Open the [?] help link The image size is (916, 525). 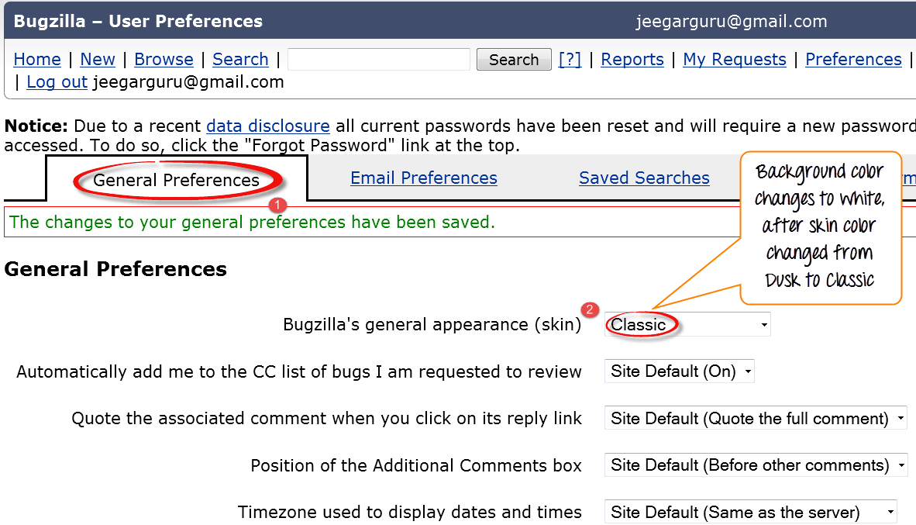570,60
